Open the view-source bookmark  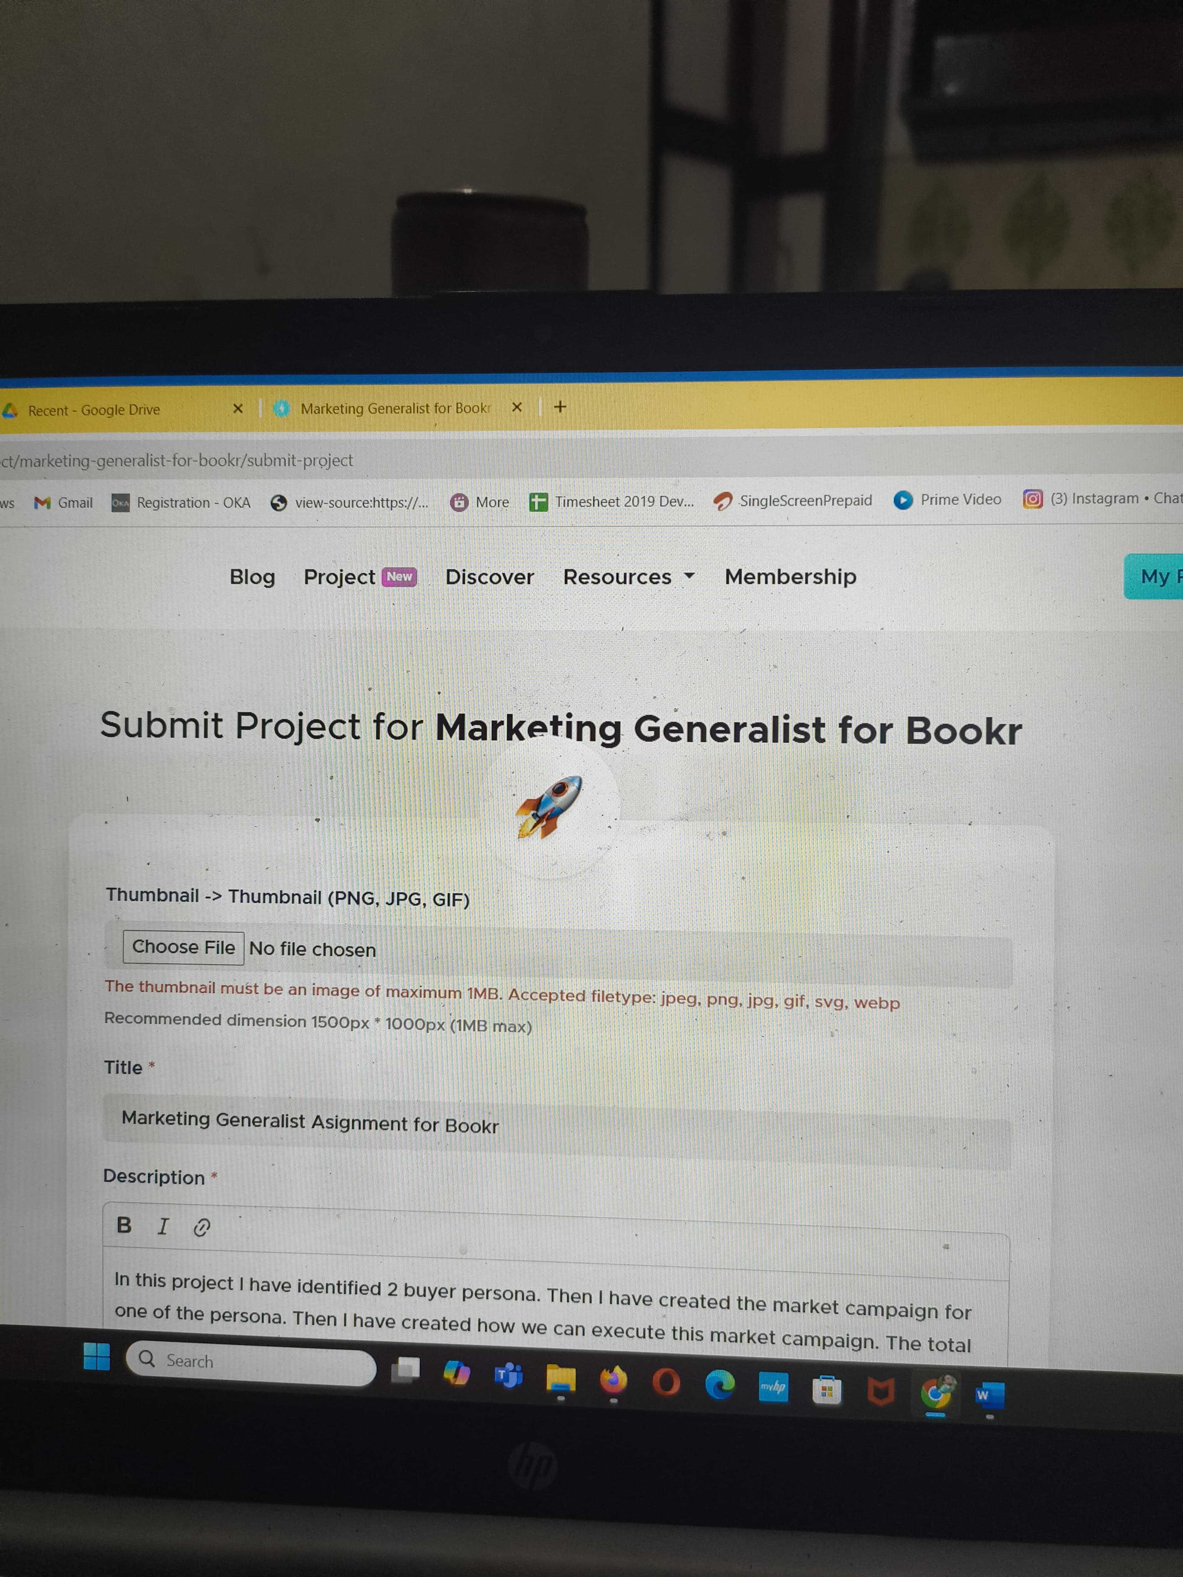click(x=349, y=502)
